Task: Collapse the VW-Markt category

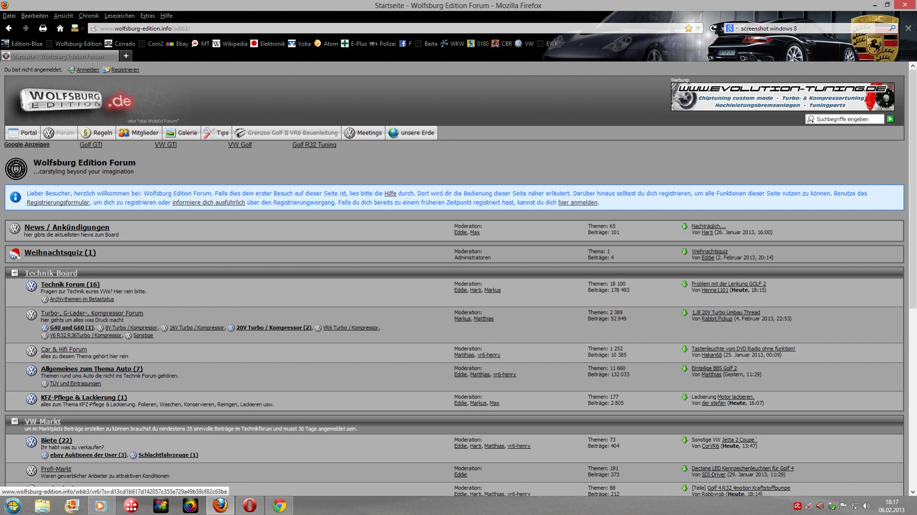Action: click(15, 421)
